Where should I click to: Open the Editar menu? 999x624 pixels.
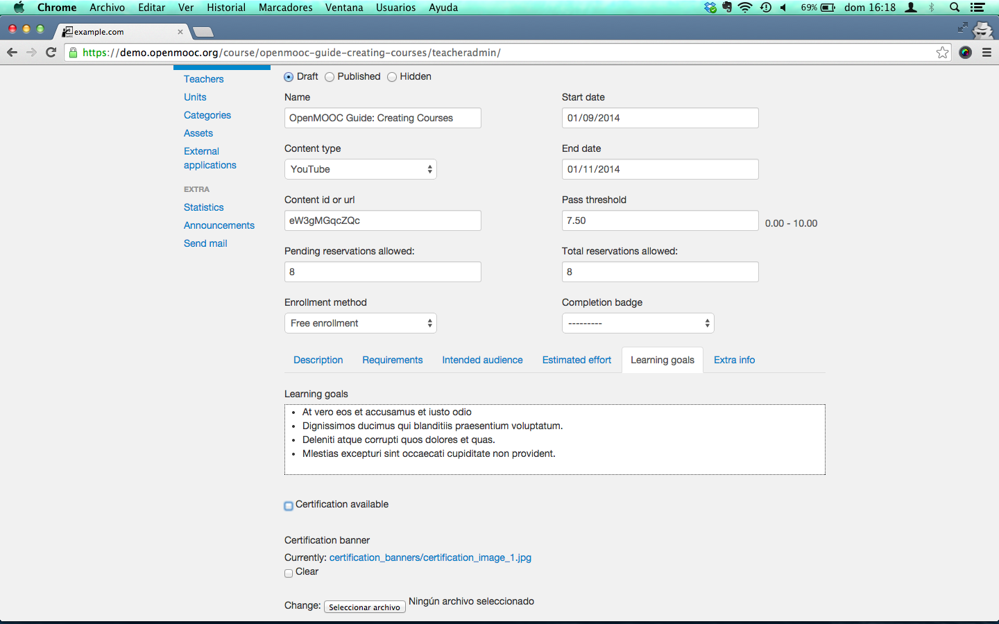151,8
